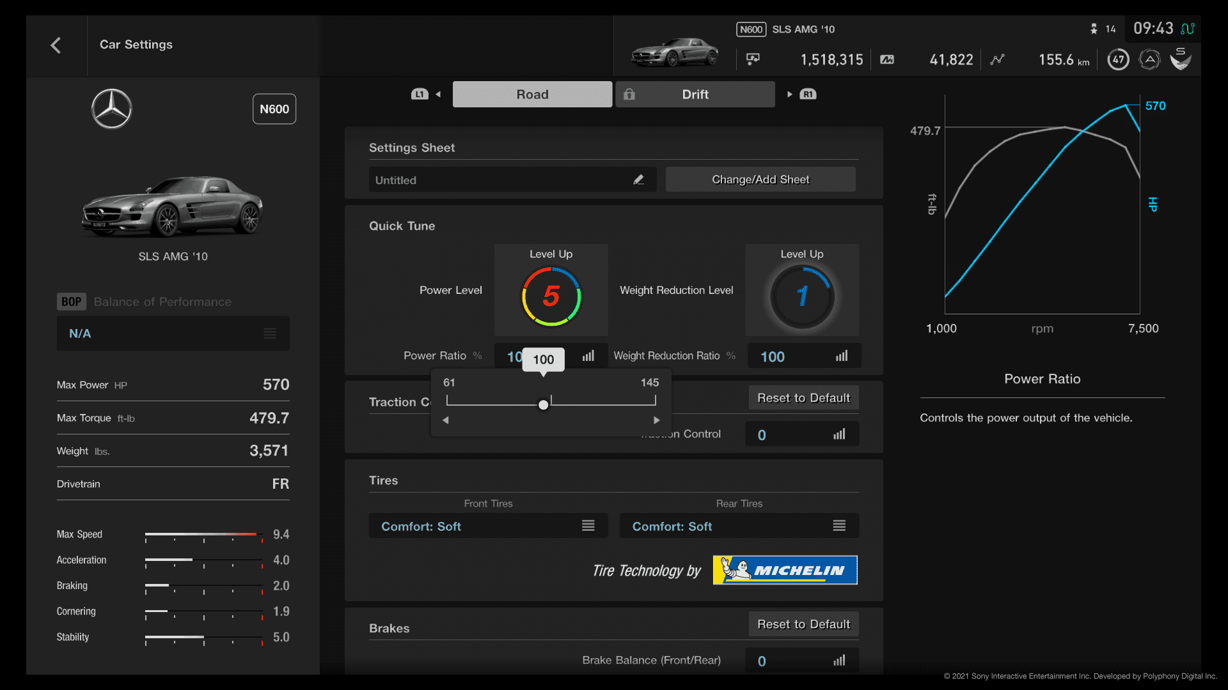Select the Road settings tab
This screenshot has width=1228, height=690.
[532, 95]
